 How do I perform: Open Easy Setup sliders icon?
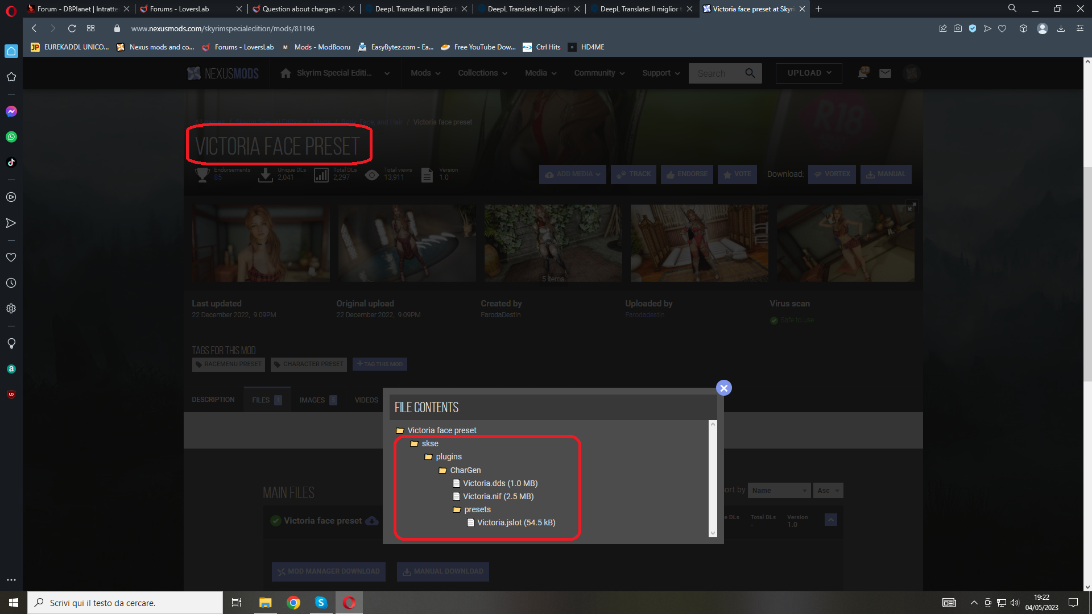pos(1080,28)
